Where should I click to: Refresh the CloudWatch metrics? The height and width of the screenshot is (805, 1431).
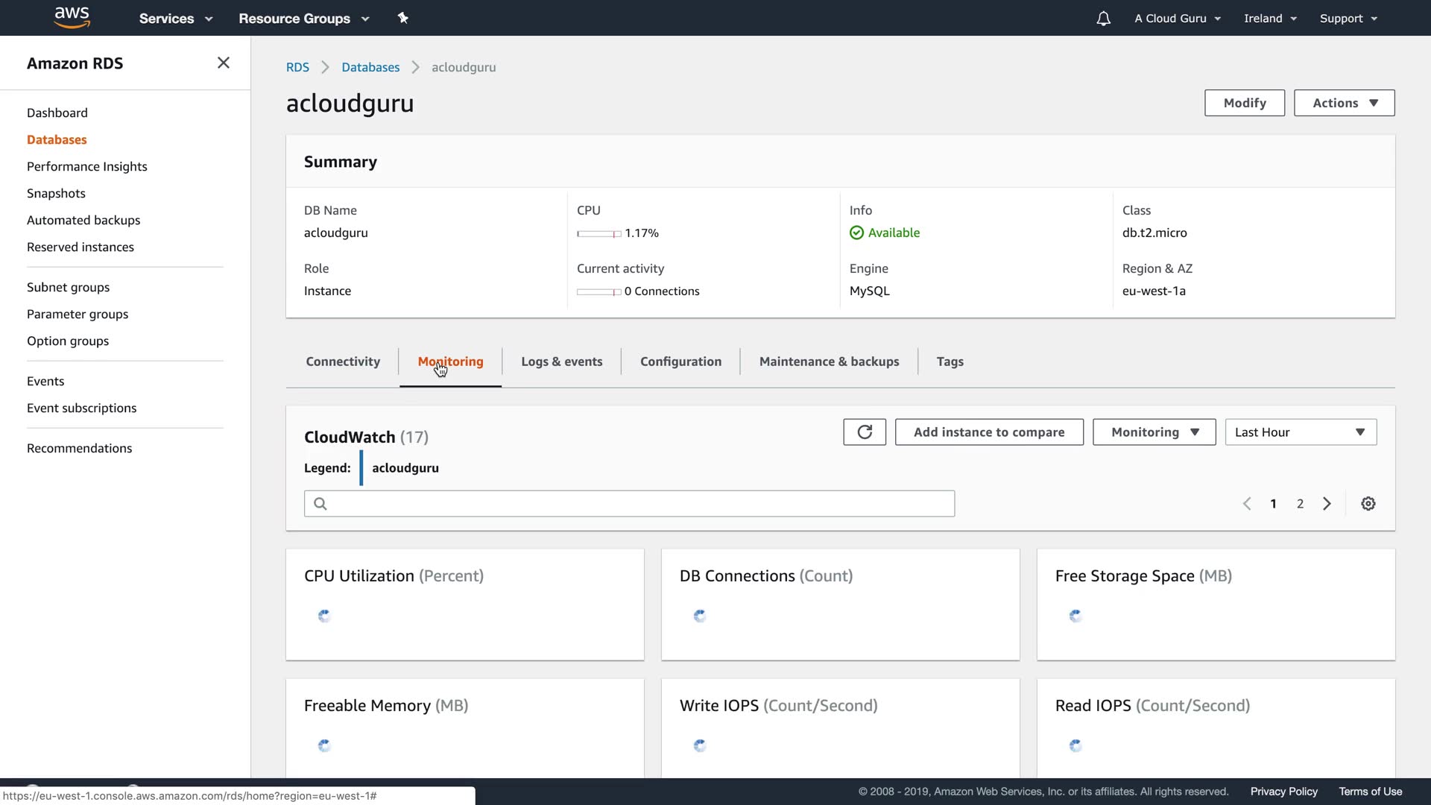pos(865,432)
